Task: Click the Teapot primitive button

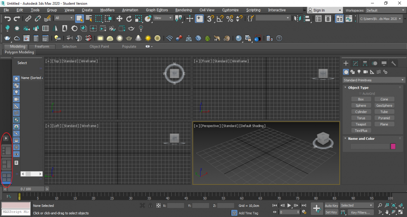Action: tap(361, 124)
